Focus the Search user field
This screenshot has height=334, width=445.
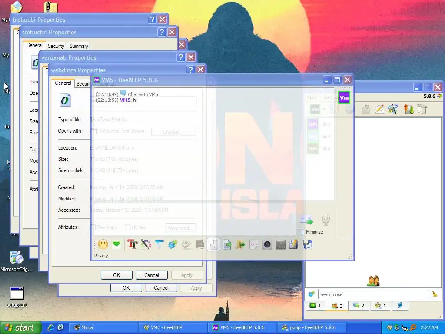[x=373, y=294]
